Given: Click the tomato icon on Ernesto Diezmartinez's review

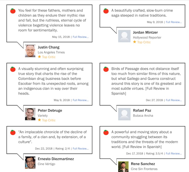Looking at the screenshot, I should point(13,132).
